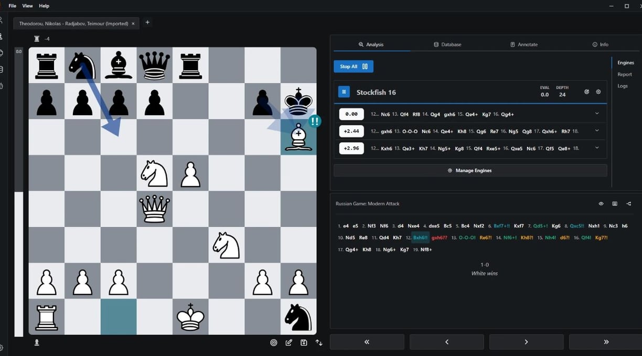
Task: Click the target icon below the board
Action: (274, 342)
